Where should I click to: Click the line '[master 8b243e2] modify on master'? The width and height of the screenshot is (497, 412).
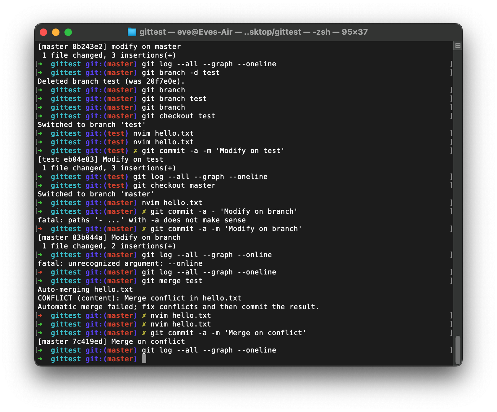[109, 47]
